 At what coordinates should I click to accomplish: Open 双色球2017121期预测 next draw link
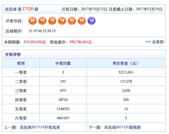click(x=122, y=127)
